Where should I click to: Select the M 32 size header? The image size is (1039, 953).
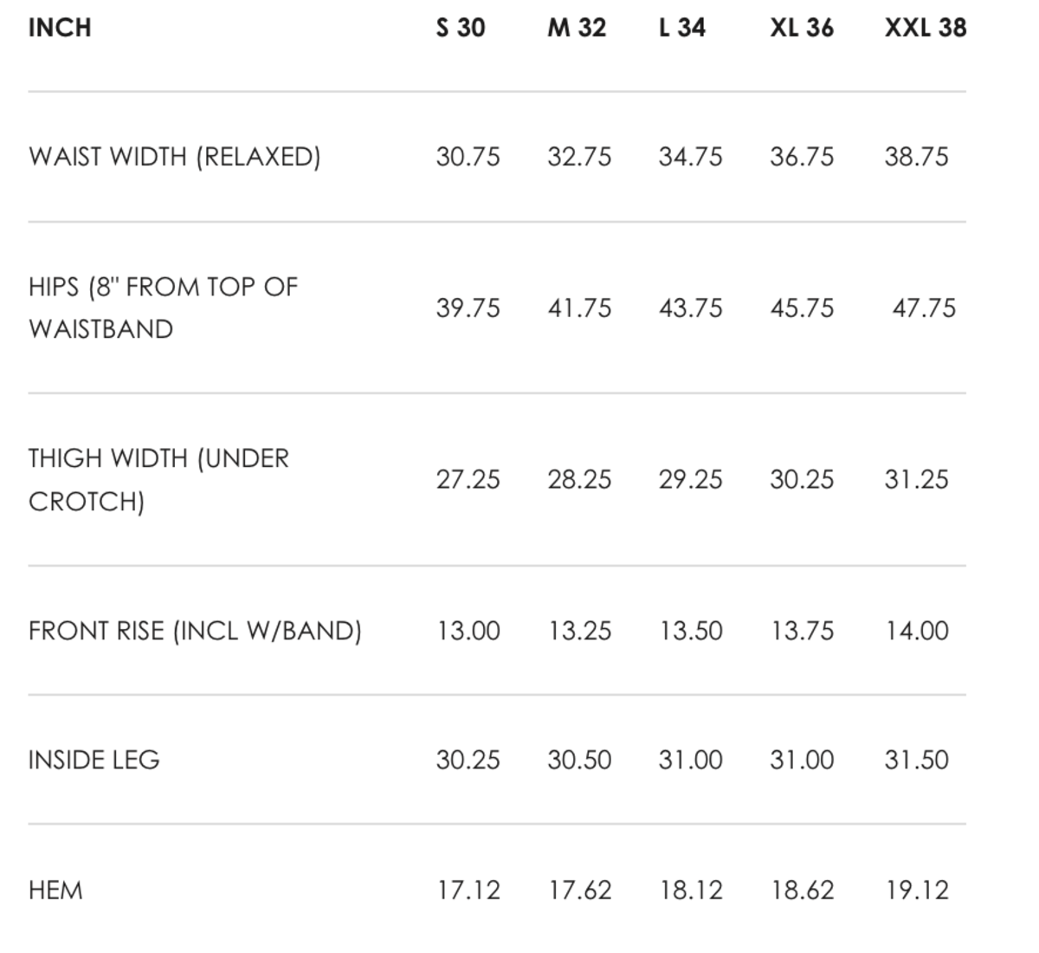pos(577,28)
